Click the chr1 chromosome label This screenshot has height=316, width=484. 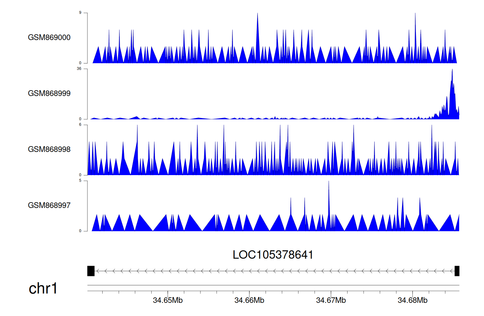click(x=43, y=288)
